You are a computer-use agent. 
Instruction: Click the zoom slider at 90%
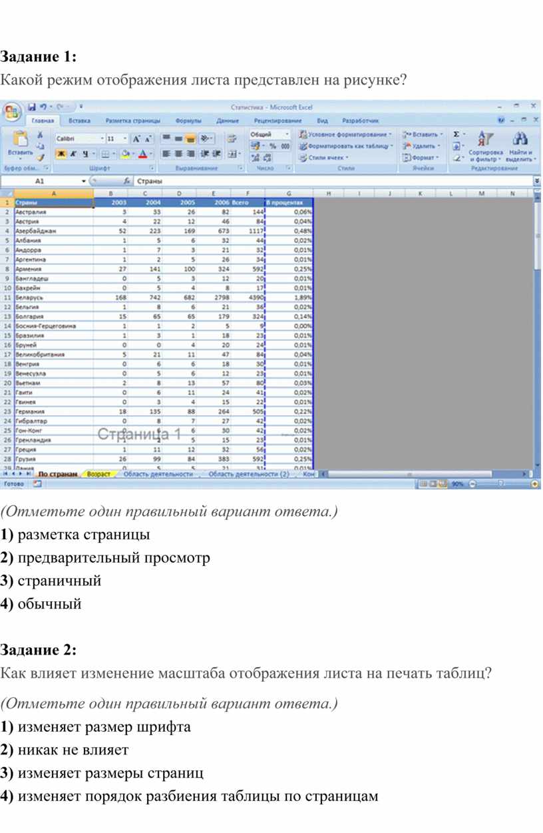pos(501,485)
